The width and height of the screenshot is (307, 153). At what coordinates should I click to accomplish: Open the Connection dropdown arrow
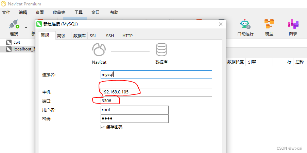click(26, 27)
